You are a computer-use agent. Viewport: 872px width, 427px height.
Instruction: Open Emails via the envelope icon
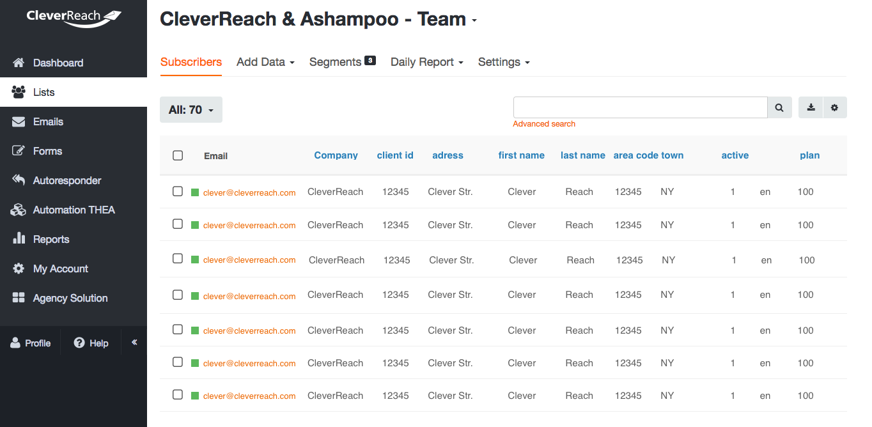point(19,121)
